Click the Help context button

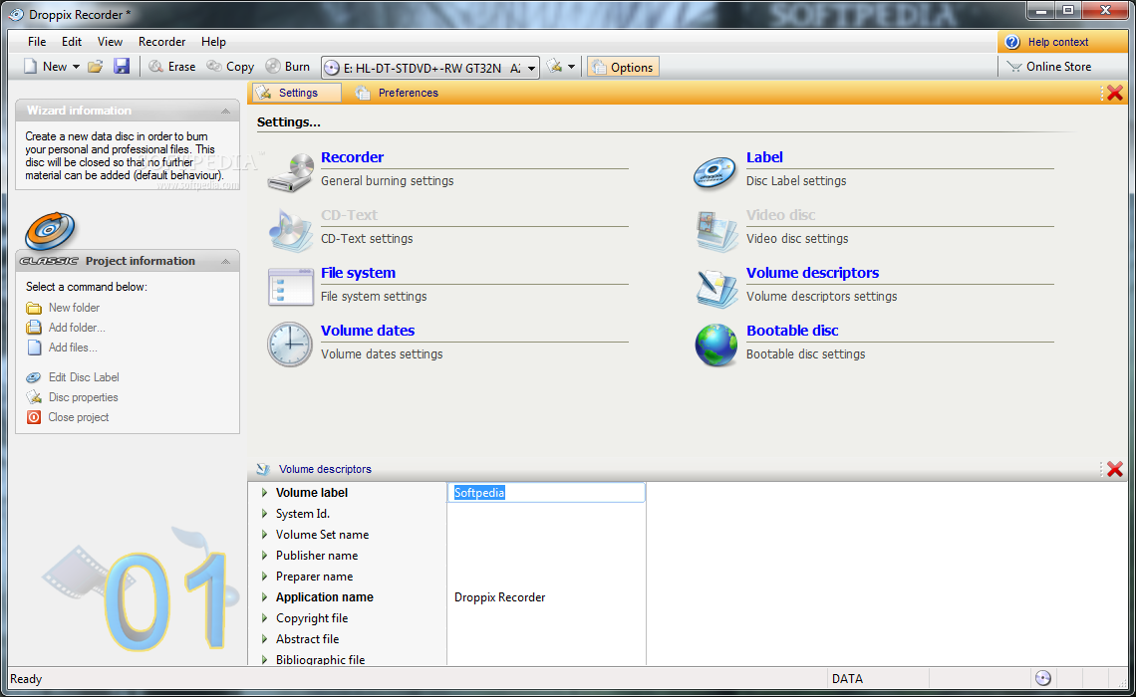coord(1063,42)
